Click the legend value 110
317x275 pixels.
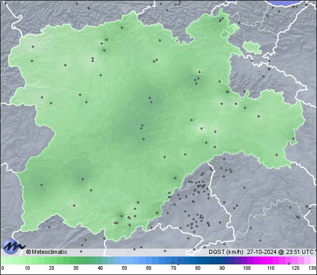[271, 268]
